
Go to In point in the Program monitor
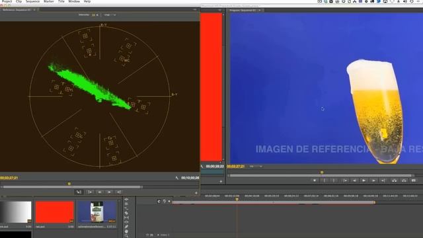pyautogui.click(x=345, y=180)
